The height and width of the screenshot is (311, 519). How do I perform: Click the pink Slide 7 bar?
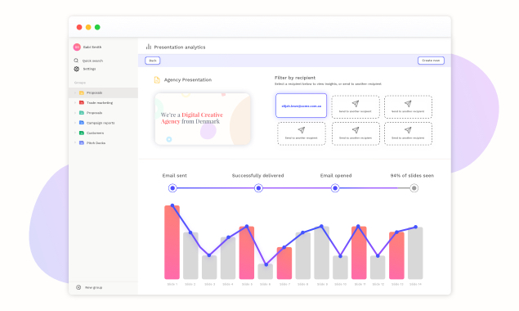click(x=284, y=264)
